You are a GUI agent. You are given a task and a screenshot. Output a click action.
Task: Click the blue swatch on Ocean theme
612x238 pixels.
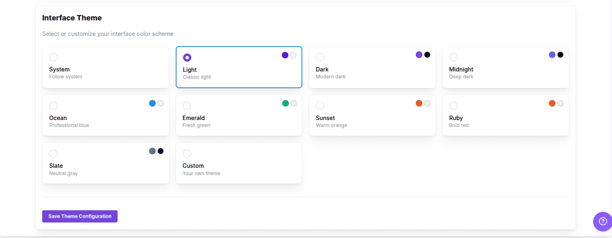tap(152, 103)
